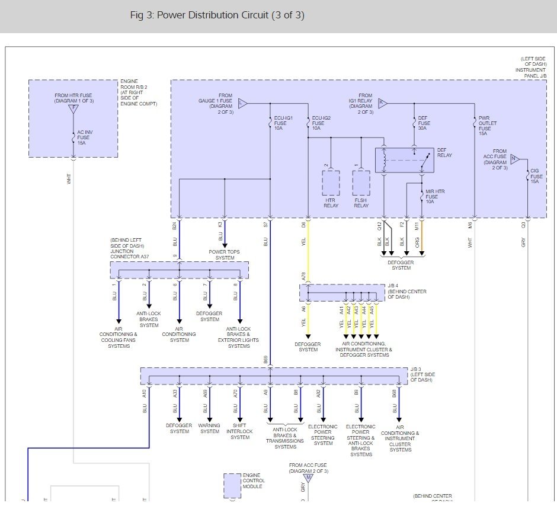The image size is (557, 506).
Task: Click 'ELECTRONIC POWER STEERING SYSTEM' under A82
Action: pos(322,435)
